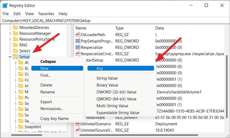Click the Deployment data cell
Image resolution: width=230 pixels, height=138 pixels.
point(166,124)
